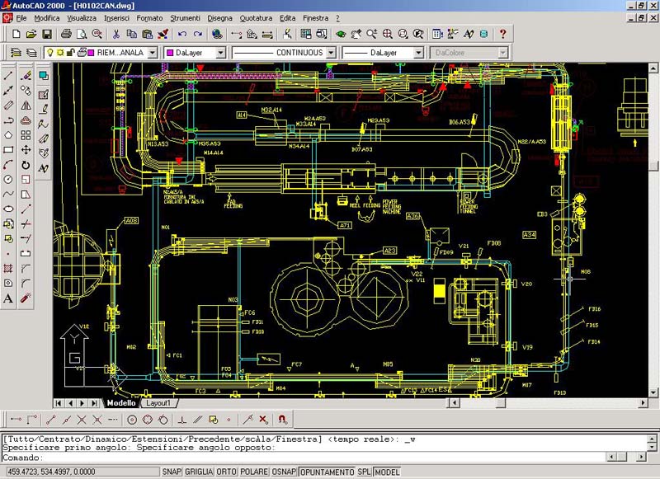Select the Move modify tool
Screen dimensions: 660x479
click(x=26, y=150)
